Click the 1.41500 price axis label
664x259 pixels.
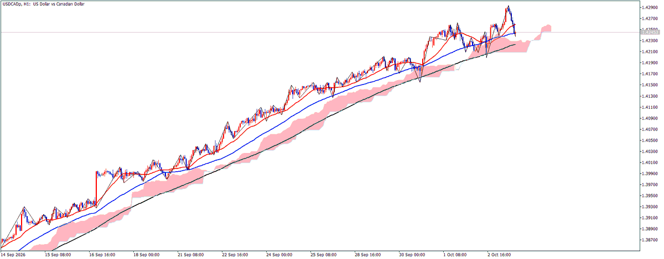649,84
